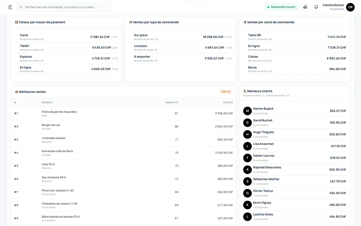Select Fabien Leyvraz's avatar
Viewport: 361px width, 226px height.
(x=247, y=158)
